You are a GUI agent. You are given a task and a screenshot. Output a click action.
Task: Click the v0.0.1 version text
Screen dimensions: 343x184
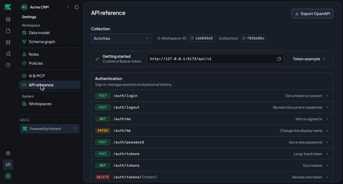click(x=25, y=120)
